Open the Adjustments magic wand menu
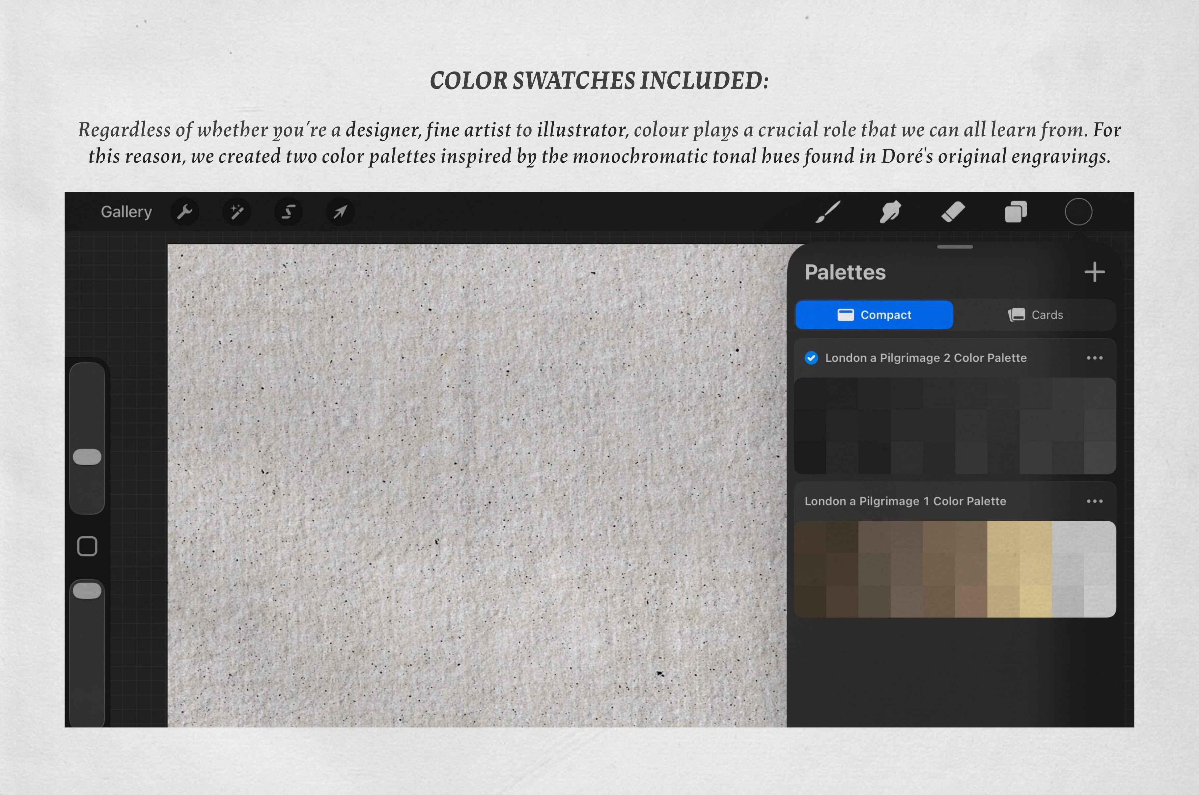The height and width of the screenshot is (795, 1199). (237, 211)
